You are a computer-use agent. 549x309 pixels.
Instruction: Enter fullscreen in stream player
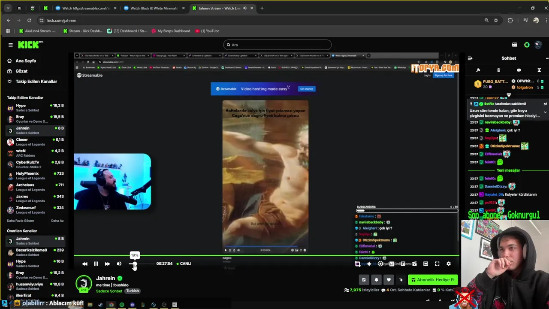click(437, 264)
